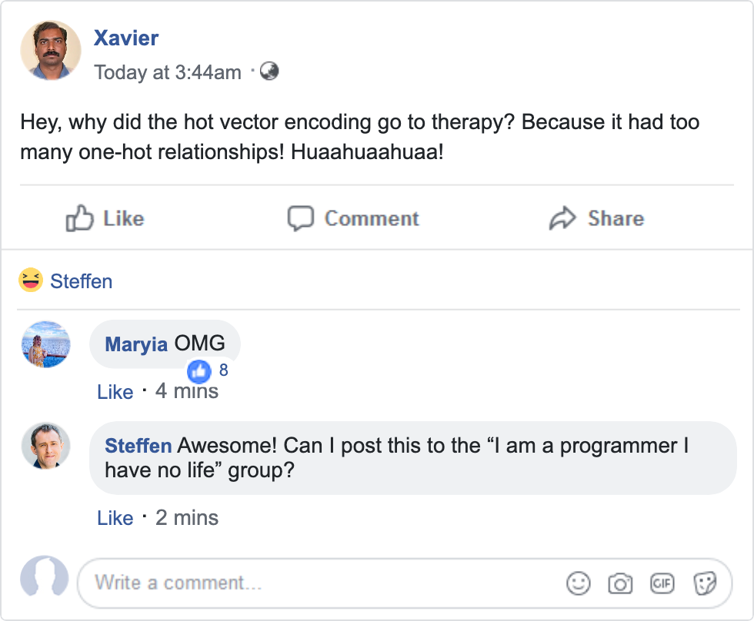Open the sticker picker icon
Viewport: 754px width, 621px height.
pos(704,583)
